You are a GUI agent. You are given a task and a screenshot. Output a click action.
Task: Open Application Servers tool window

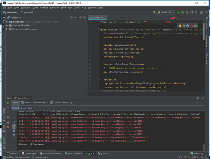[x=51, y=153]
